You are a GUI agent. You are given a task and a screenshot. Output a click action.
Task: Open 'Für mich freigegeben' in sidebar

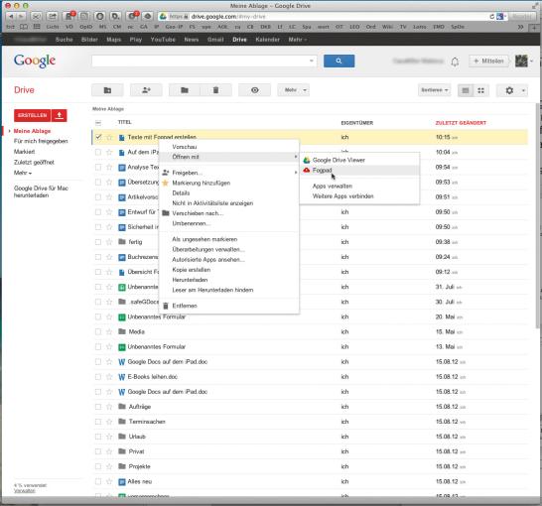click(x=41, y=141)
